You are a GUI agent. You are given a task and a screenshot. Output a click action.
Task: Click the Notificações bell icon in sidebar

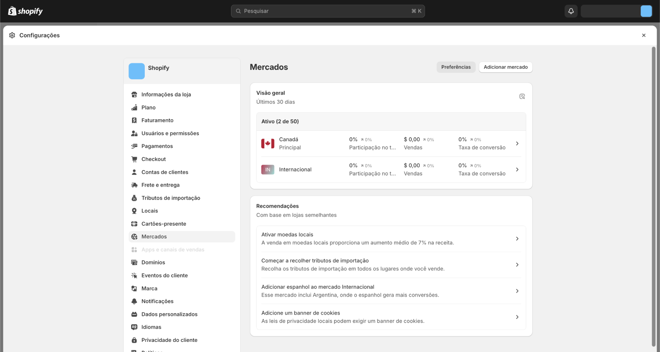pyautogui.click(x=134, y=301)
